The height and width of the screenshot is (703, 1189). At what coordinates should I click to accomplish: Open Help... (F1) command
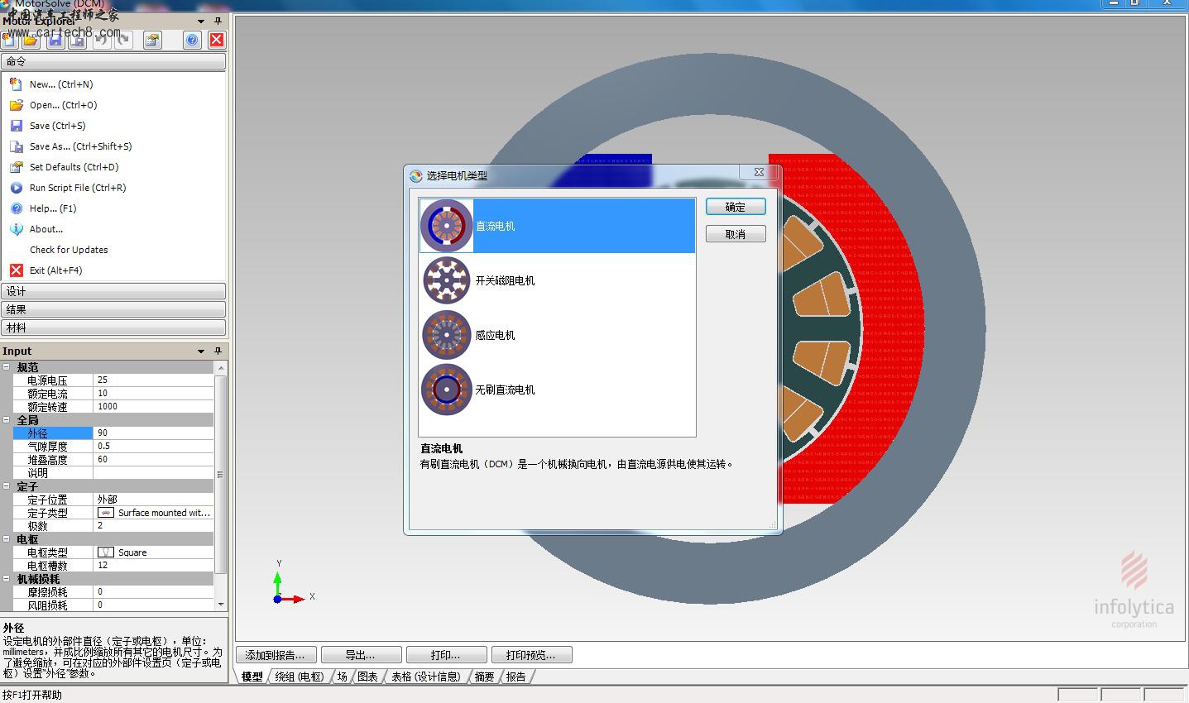pos(53,208)
